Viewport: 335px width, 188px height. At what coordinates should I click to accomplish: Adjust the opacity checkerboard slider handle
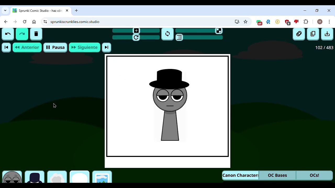[x=219, y=31]
